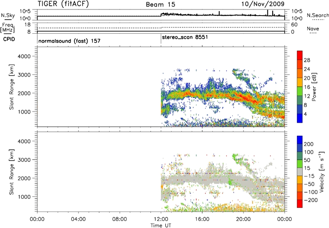Click 'stereo_scan 8551' text
This screenshot has width=329, height=228.
pos(185,37)
